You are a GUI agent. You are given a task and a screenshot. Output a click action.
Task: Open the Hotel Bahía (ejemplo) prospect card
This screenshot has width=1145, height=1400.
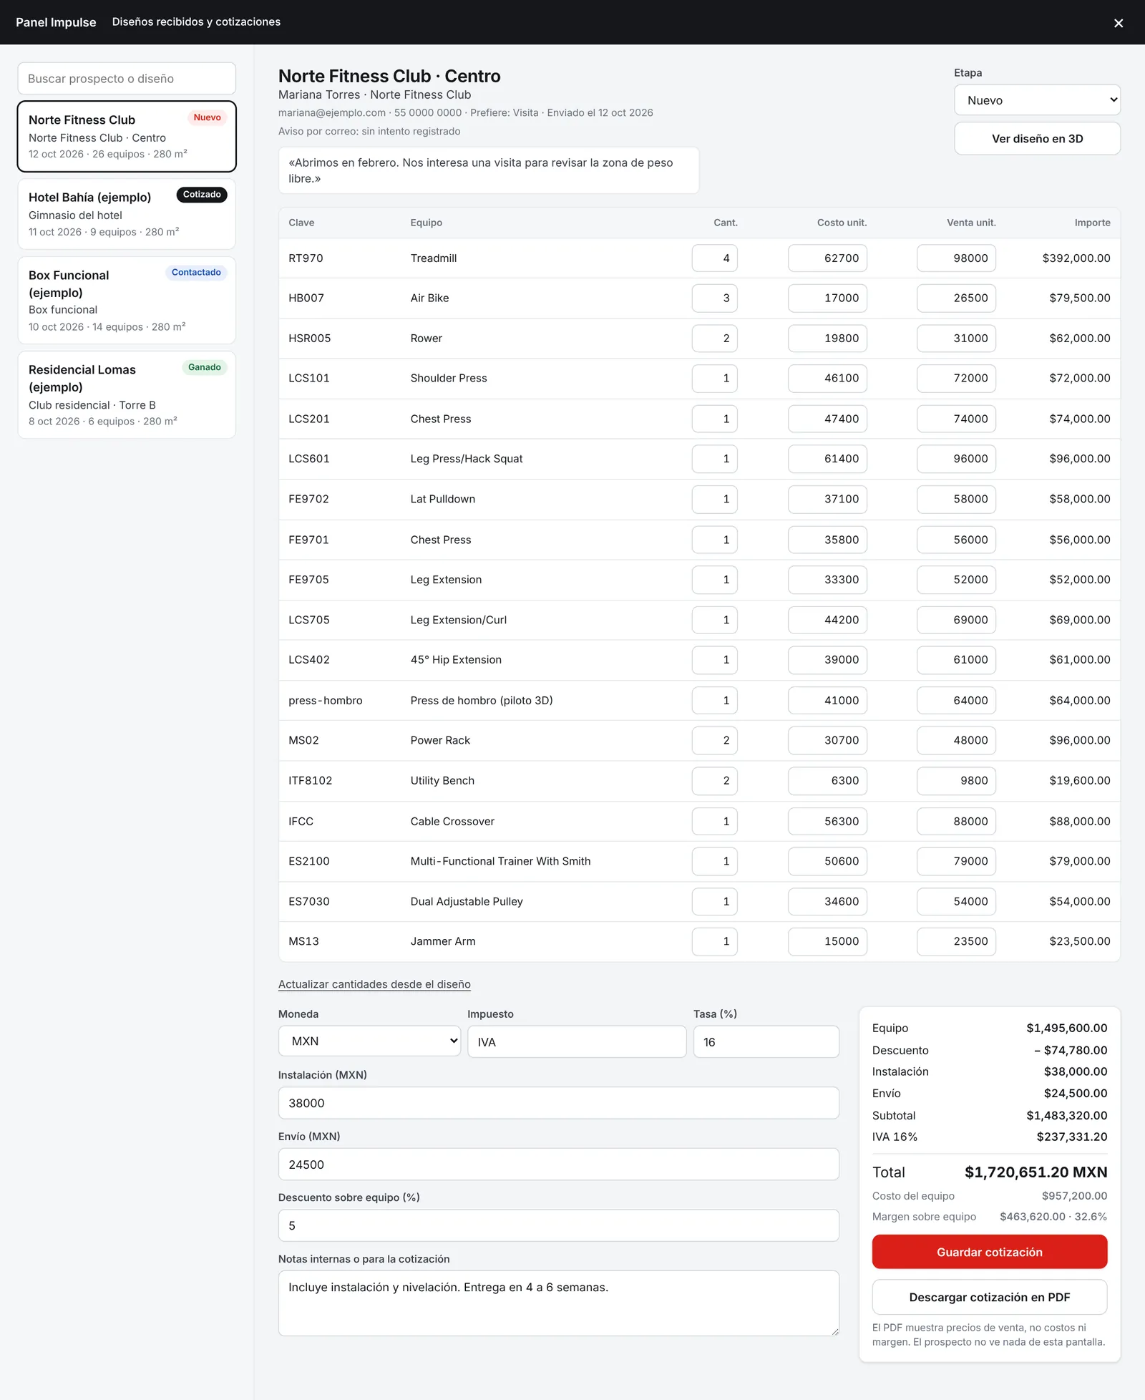[x=127, y=214]
